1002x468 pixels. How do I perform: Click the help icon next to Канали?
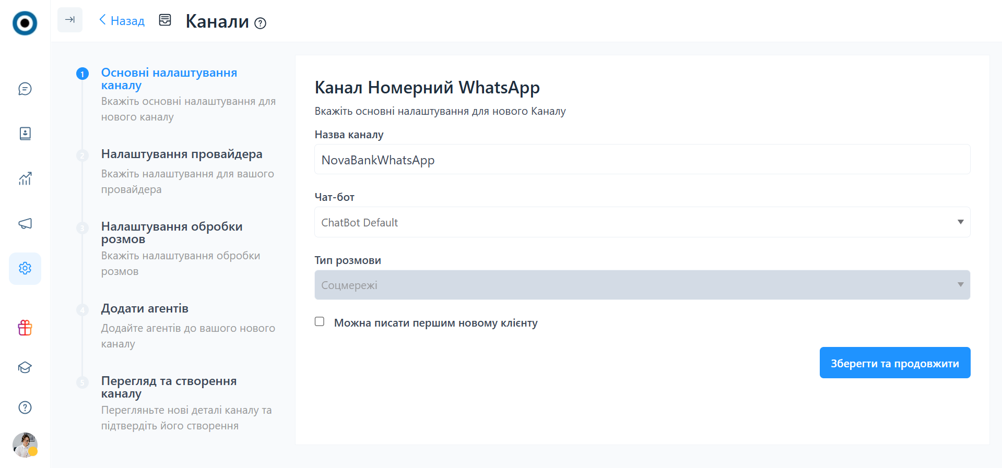pos(260,23)
